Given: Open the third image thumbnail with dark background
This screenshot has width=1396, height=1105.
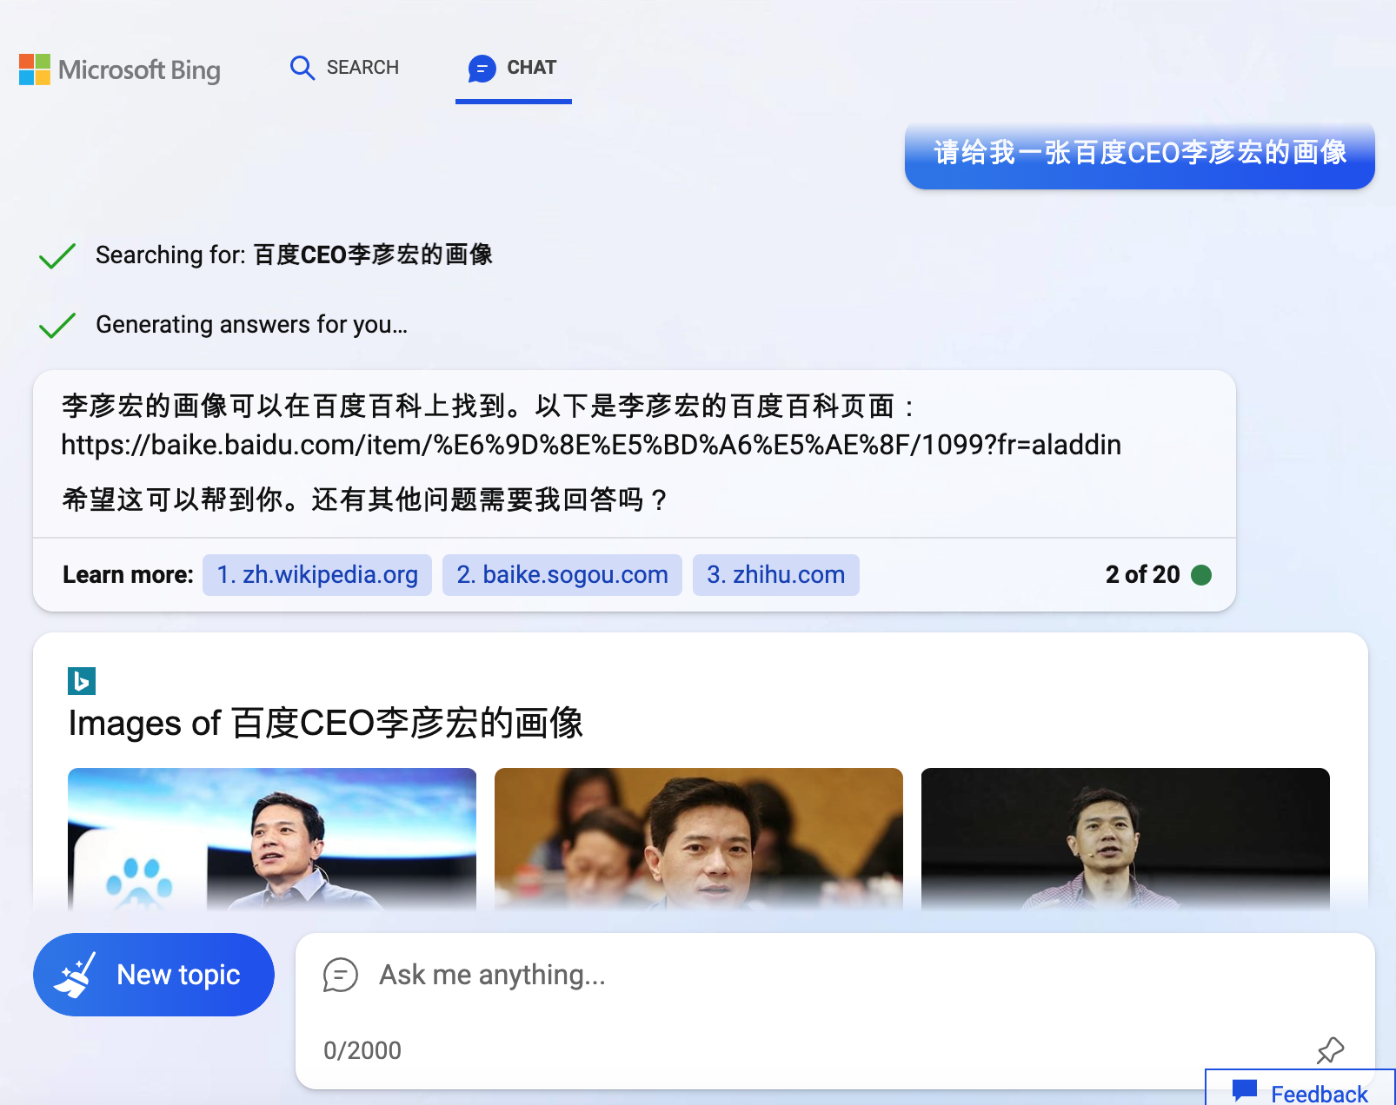Looking at the screenshot, I should pos(1126,838).
